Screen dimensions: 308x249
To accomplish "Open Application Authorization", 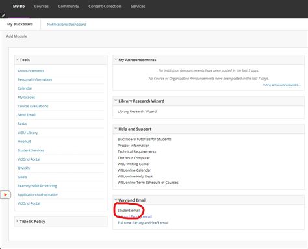I will [x=38, y=194].
